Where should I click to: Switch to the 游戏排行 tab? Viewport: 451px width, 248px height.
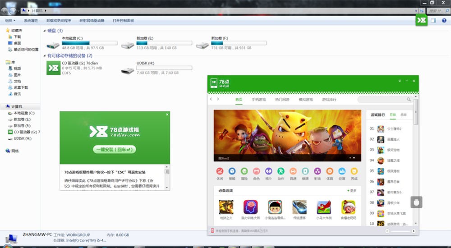(329, 100)
